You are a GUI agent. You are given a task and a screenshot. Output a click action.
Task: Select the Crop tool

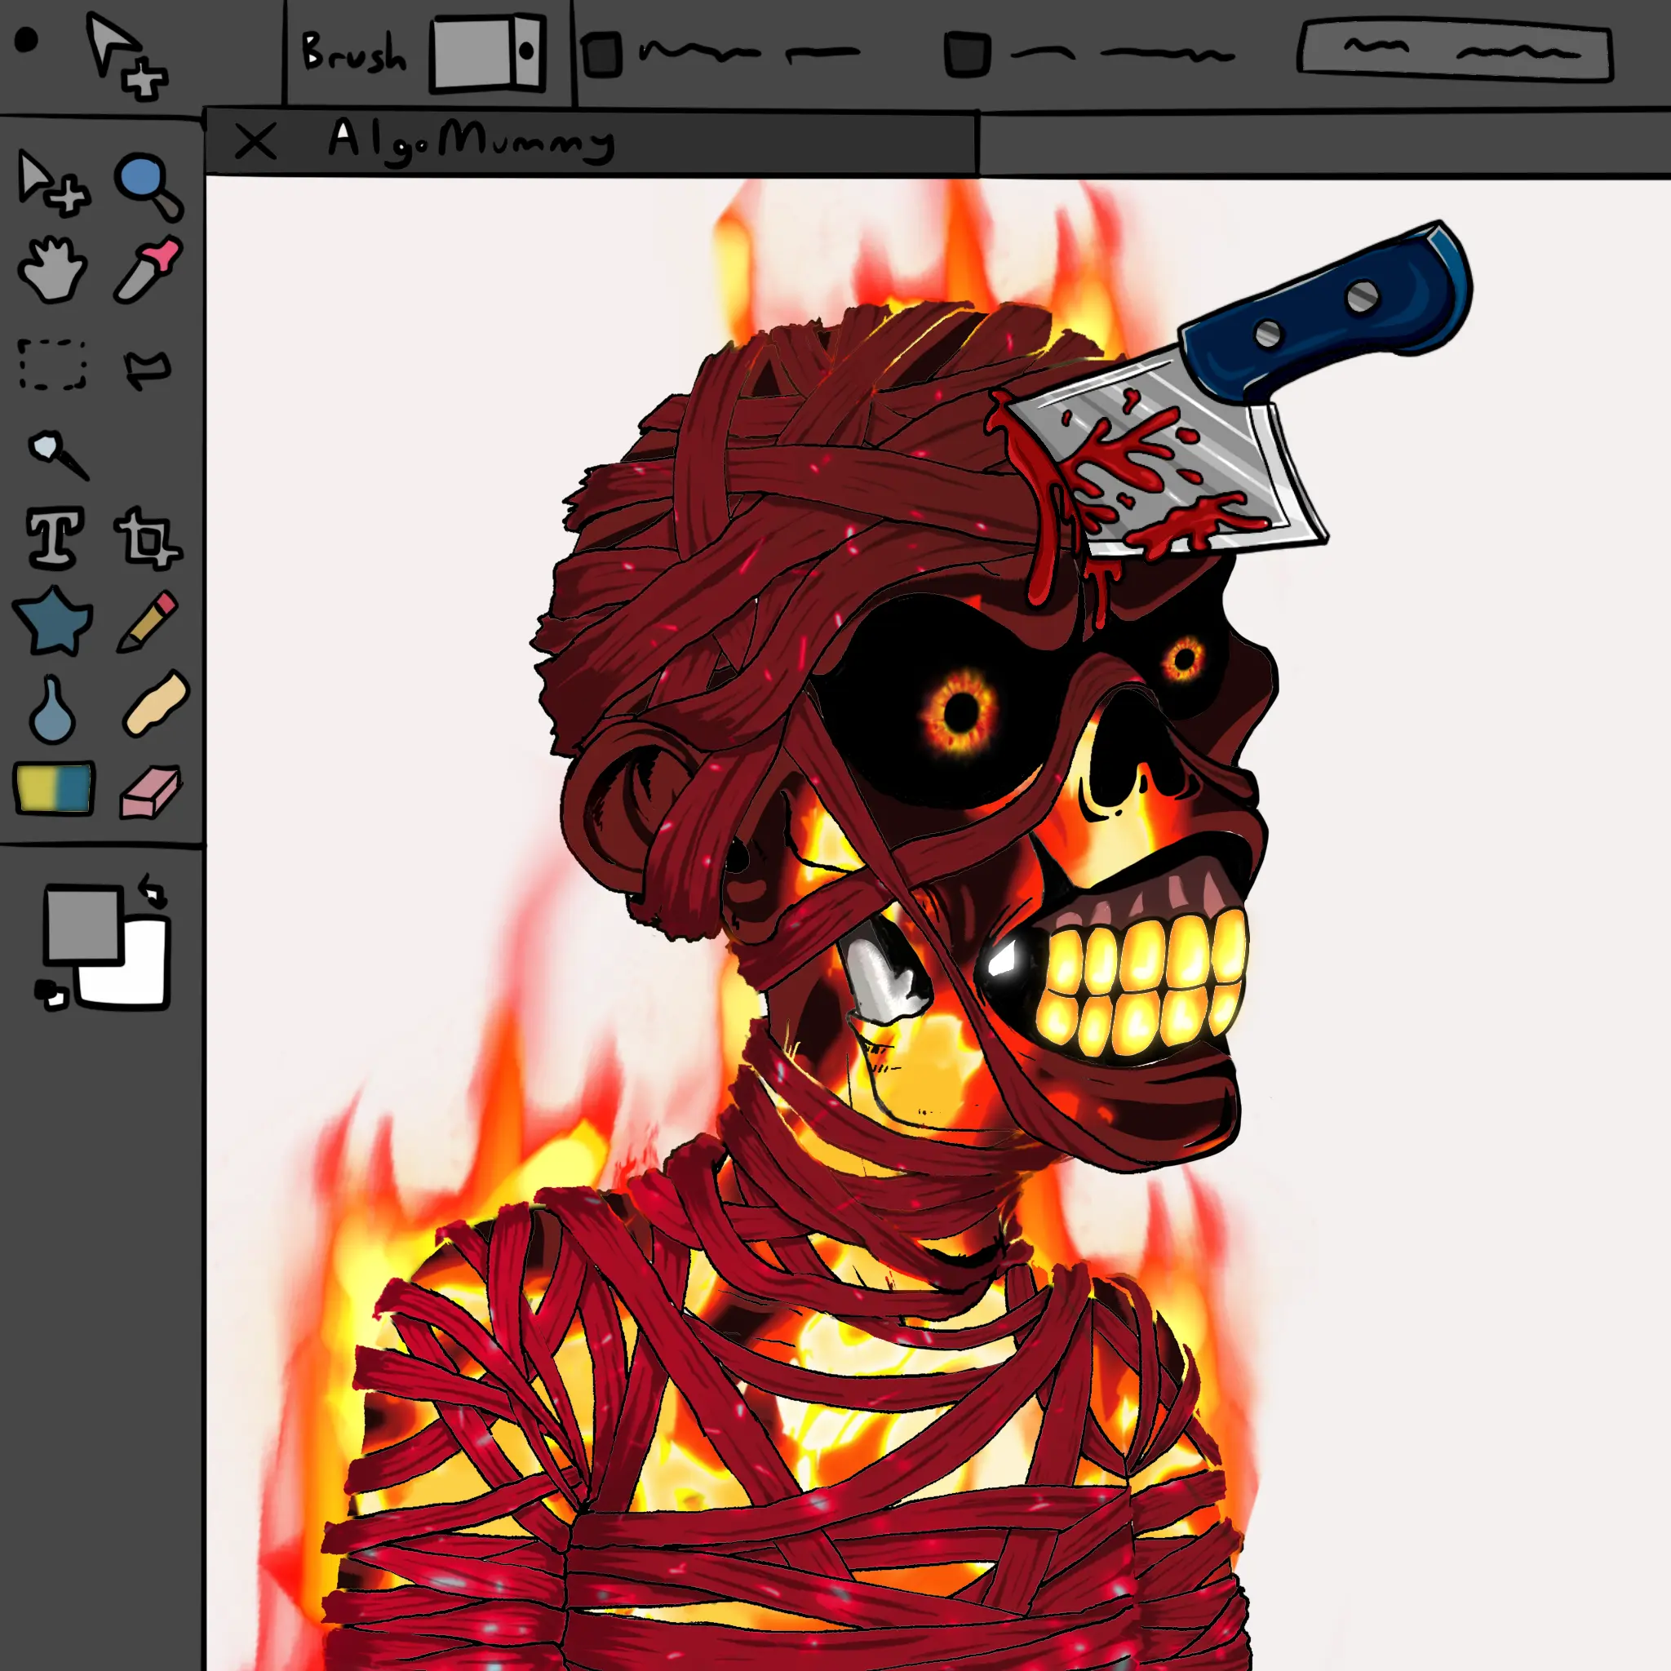147,539
